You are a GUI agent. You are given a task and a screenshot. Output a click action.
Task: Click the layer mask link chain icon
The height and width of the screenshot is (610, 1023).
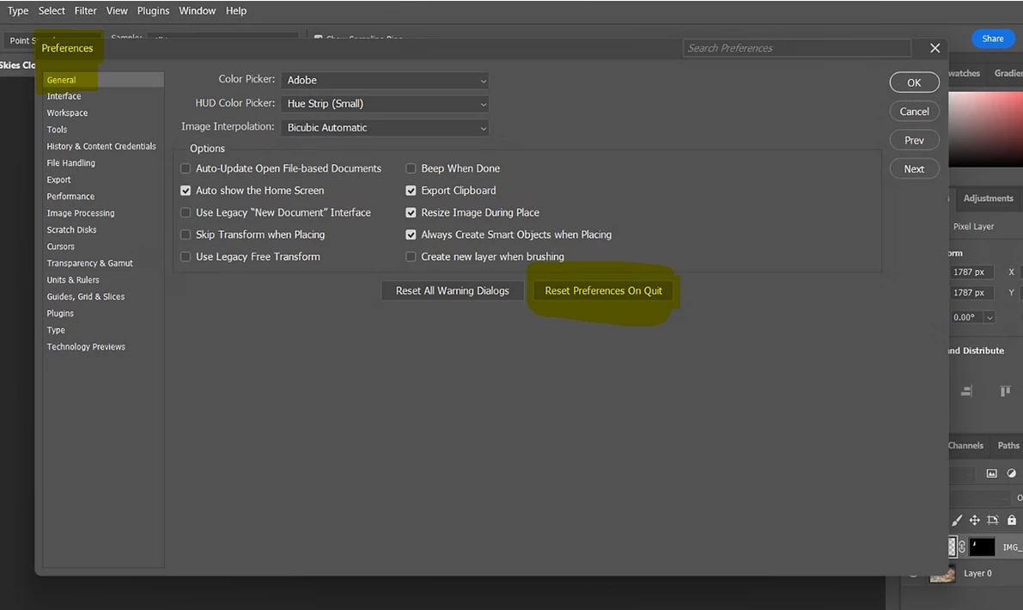(962, 546)
